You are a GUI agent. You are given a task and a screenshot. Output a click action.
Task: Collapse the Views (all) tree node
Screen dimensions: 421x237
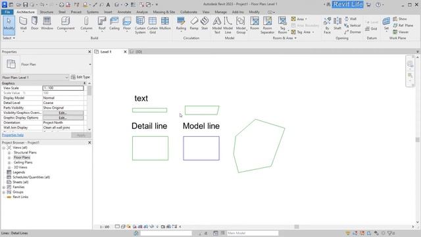point(4,147)
